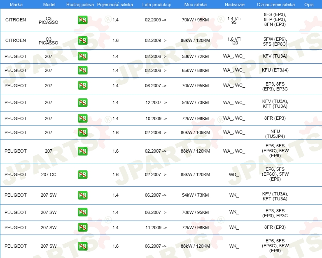Click 88kW / 120KM in the 207 CC row

point(195,174)
